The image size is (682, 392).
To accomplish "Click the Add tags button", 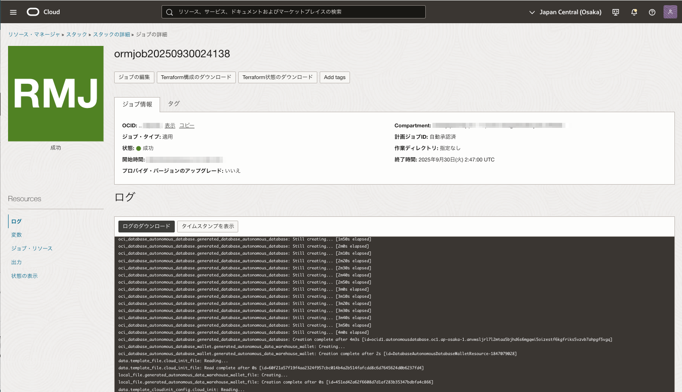I will 335,77.
